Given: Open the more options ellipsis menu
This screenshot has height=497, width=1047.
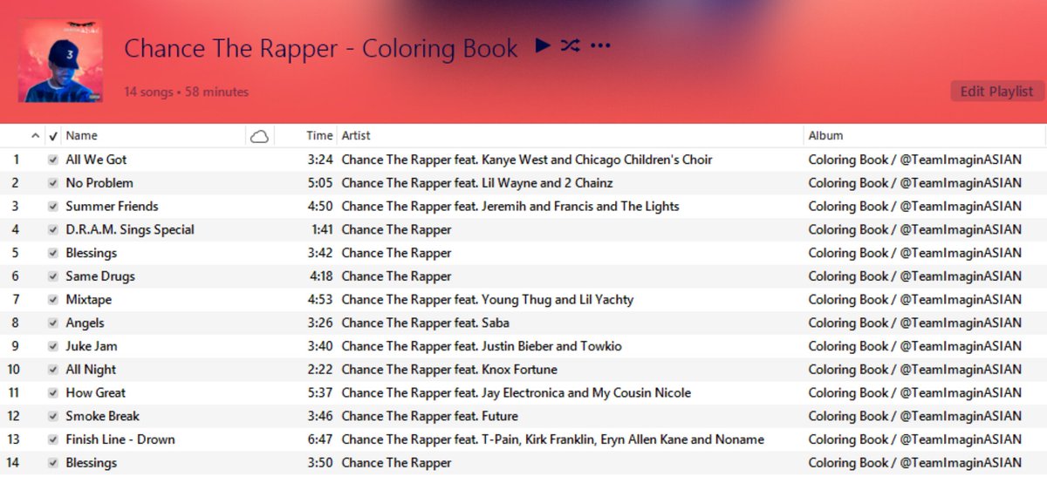Looking at the screenshot, I should tap(600, 46).
